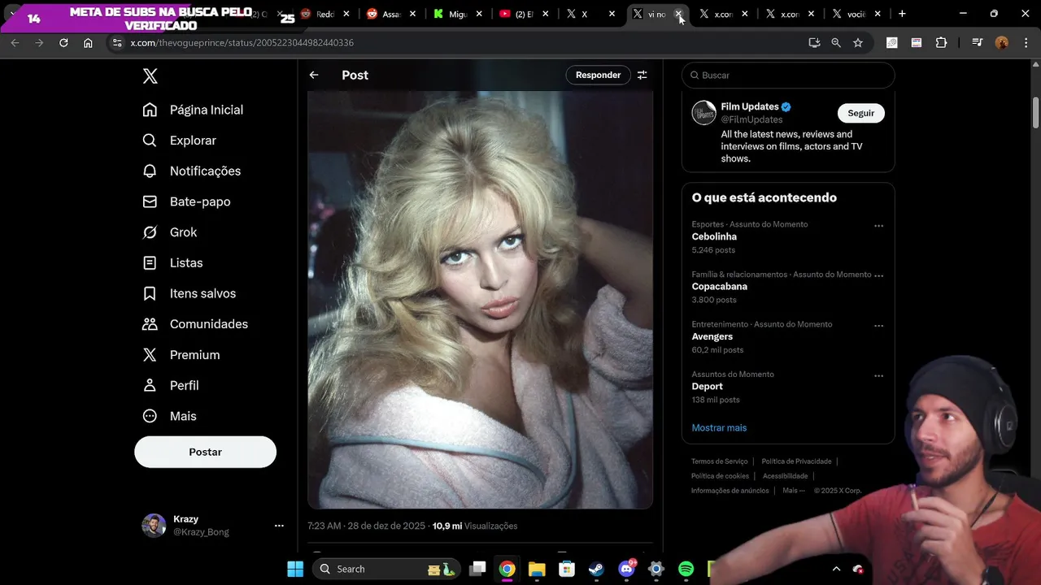Follow Film Updates with Seguir button
Viewport: 1041px width, 585px height.
[860, 113]
